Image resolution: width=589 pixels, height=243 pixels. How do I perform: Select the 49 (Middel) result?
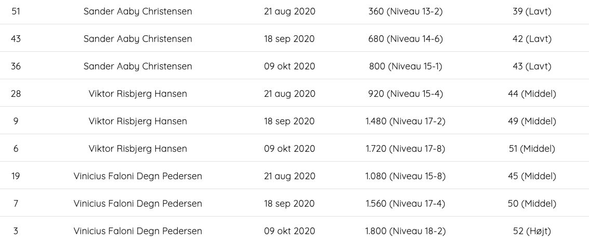[x=532, y=121]
